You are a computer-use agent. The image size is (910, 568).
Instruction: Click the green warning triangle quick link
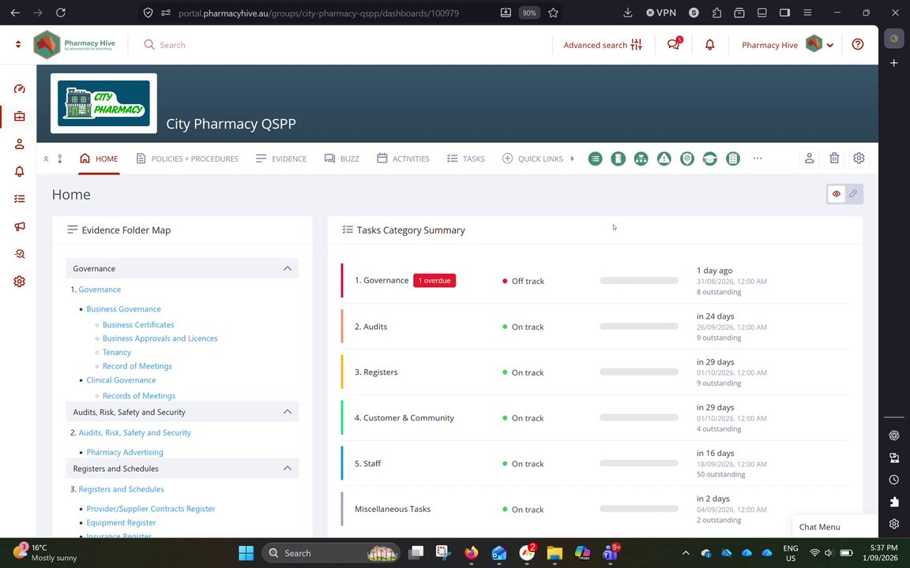point(664,159)
